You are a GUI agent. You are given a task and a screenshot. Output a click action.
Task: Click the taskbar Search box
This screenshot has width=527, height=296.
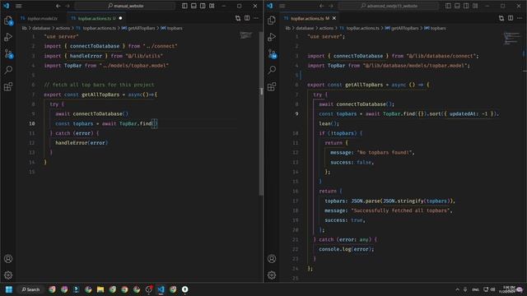(31, 289)
